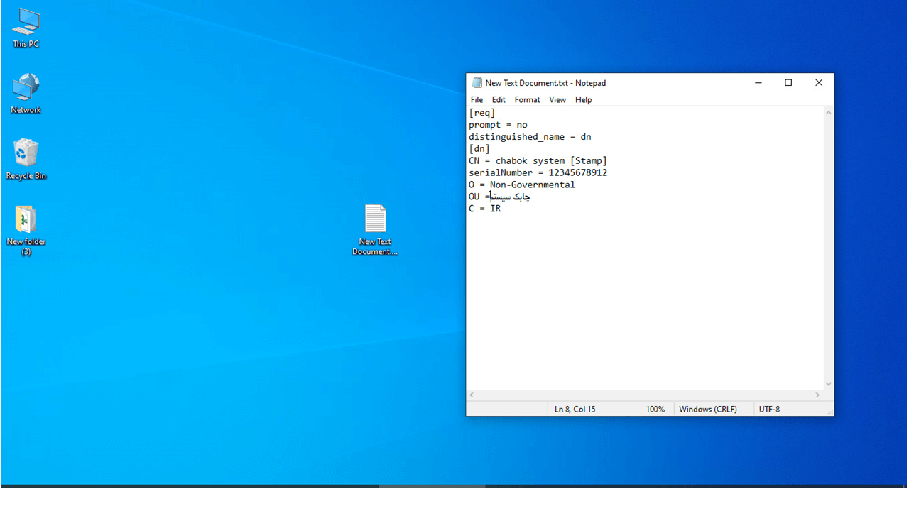The height and width of the screenshot is (511, 909).
Task: Place cursor at end of serialNumber line
Action: coord(608,172)
